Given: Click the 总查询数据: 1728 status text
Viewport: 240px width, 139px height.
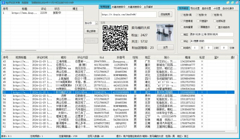Looking at the screenshot, I should click(68, 136).
